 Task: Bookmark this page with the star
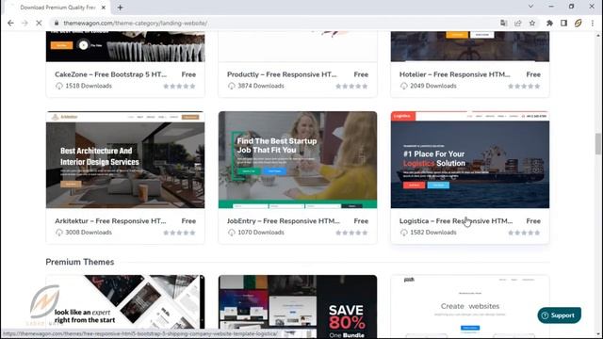tap(532, 23)
